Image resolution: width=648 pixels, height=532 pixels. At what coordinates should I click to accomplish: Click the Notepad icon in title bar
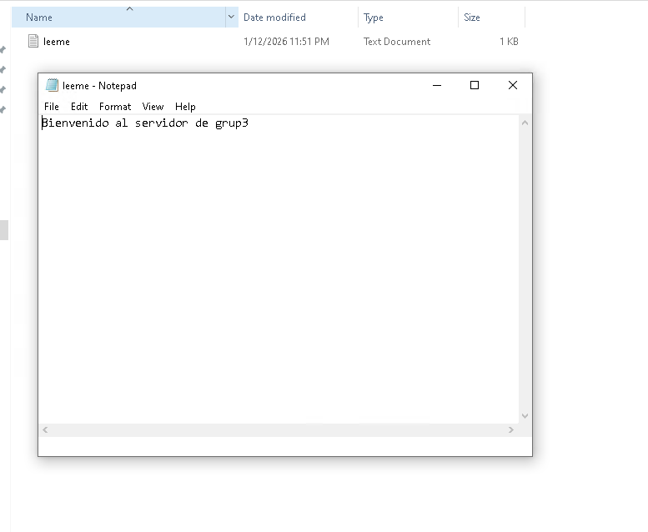pos(52,85)
